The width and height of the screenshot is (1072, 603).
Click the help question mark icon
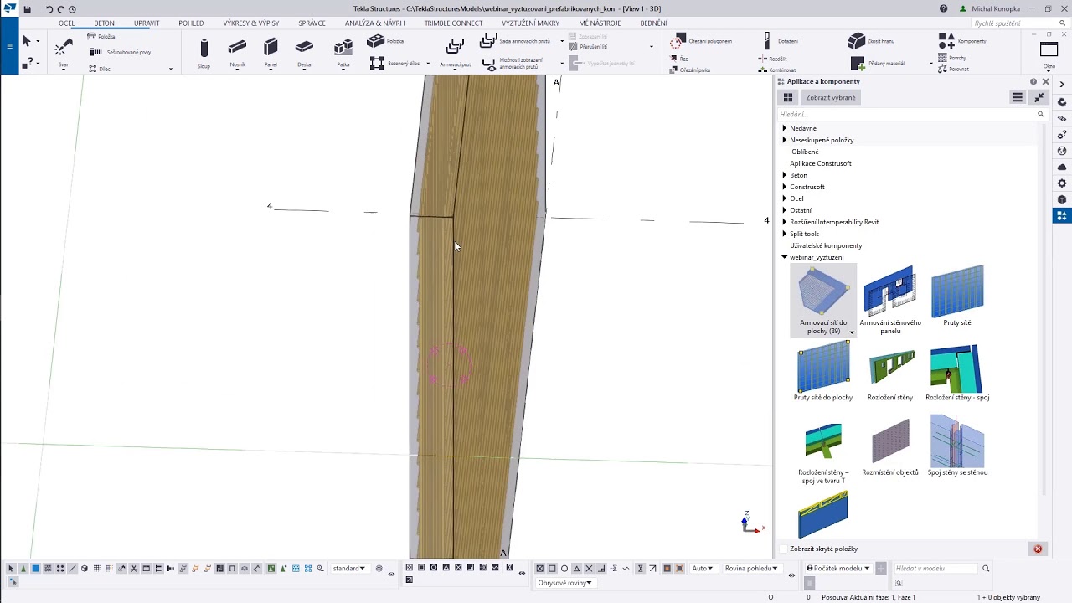[x=944, y=8]
